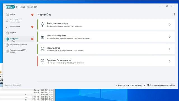This screenshot has height=101, width=179.
Task: Expand Защита компьютера via its chevron
Action: point(170,24)
